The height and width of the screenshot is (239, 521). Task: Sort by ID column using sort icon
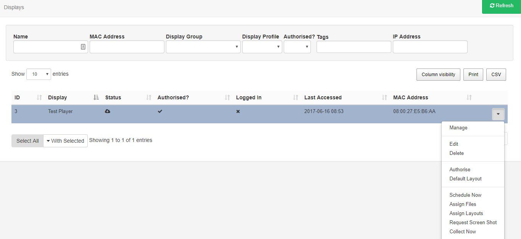(39, 97)
